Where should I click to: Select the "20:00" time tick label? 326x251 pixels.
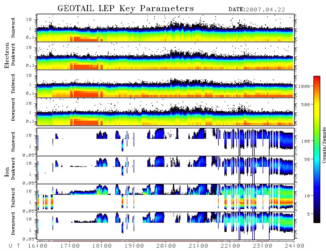click(166, 246)
